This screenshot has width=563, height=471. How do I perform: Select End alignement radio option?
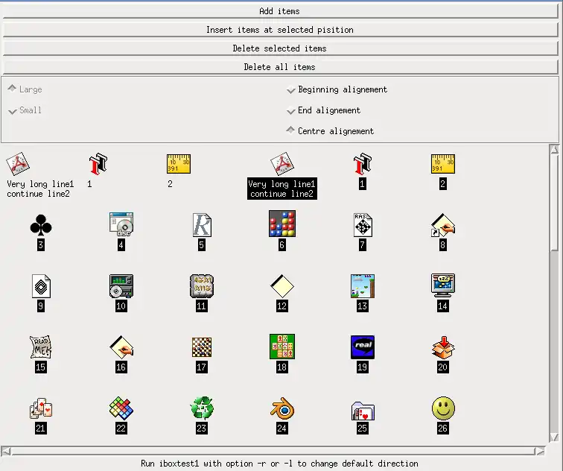pos(323,110)
